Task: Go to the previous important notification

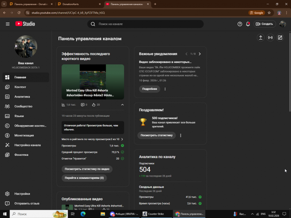Action: [186, 54]
